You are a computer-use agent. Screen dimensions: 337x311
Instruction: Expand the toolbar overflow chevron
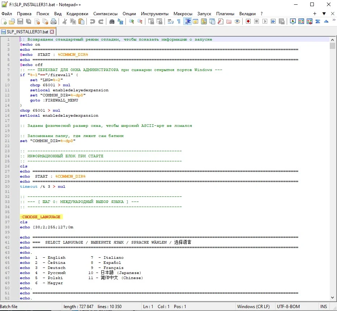click(334, 20)
